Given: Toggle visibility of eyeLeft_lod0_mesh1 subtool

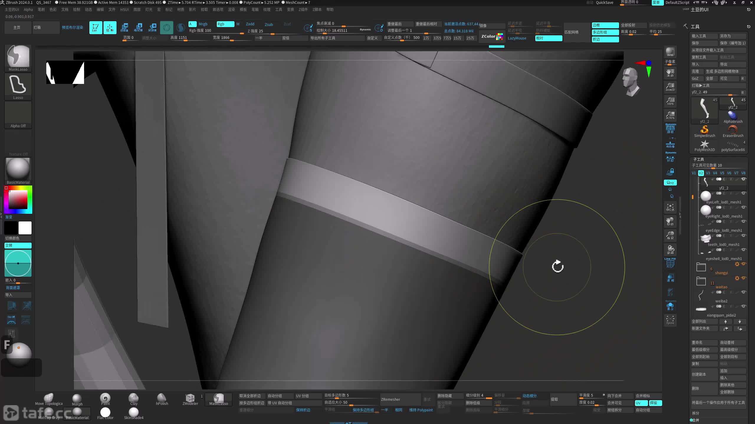Looking at the screenshot, I should (x=744, y=193).
